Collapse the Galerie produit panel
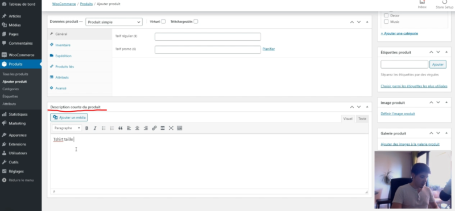455x211 pixels. (x=446, y=133)
